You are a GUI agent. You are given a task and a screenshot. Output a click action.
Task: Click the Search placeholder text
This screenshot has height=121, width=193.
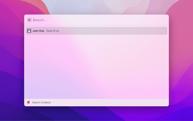40,20
